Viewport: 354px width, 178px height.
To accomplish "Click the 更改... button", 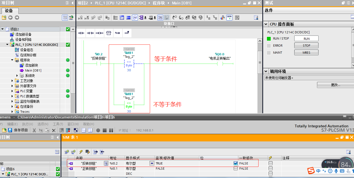I will 335,85.
